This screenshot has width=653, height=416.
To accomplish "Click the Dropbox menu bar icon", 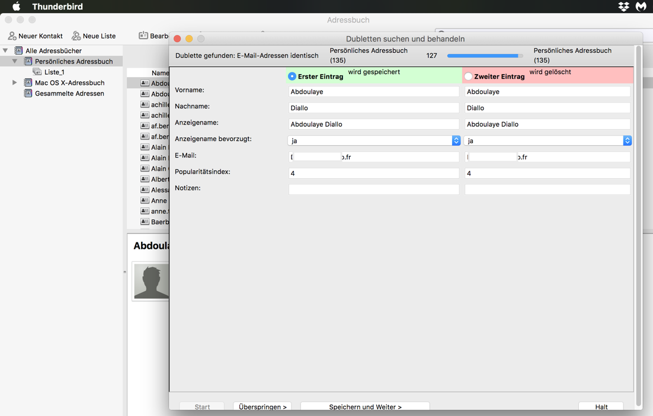I will click(623, 7).
